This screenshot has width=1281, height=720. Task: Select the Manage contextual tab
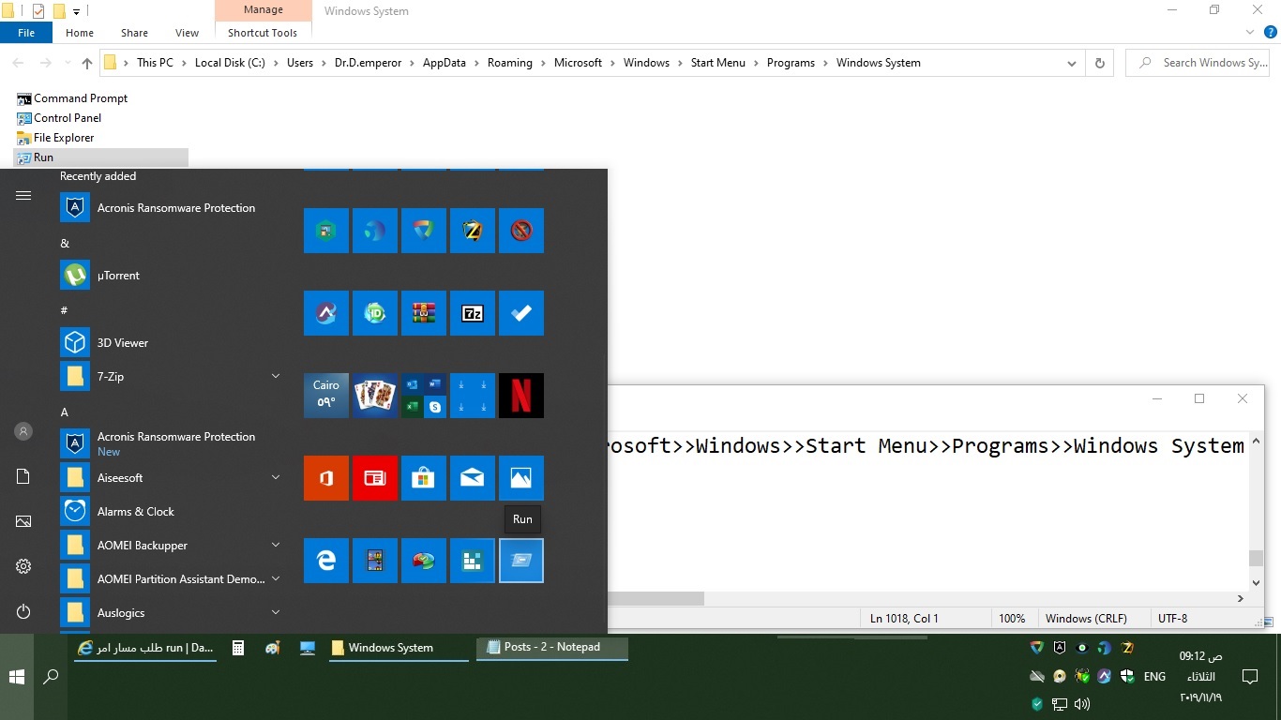point(264,10)
